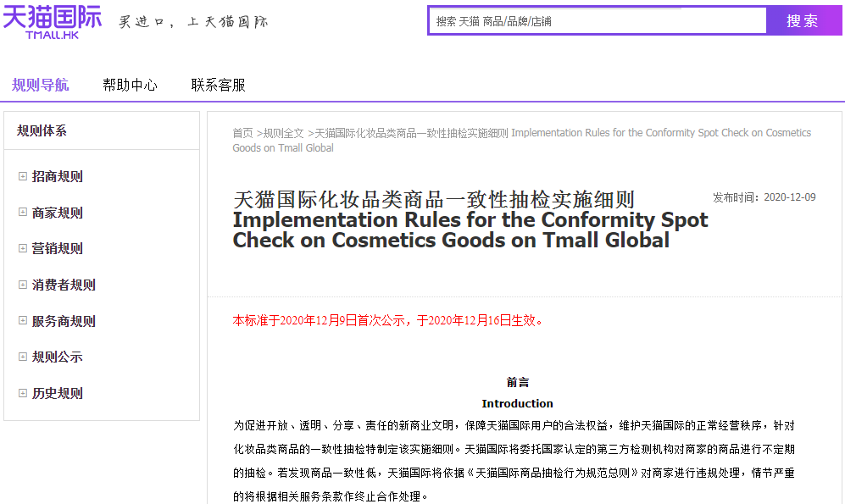Click the 买进口，上天猫国际 slogan

[193, 21]
